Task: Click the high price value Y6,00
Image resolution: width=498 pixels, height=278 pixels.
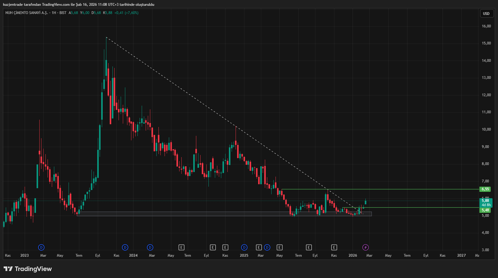Action: click(85, 13)
